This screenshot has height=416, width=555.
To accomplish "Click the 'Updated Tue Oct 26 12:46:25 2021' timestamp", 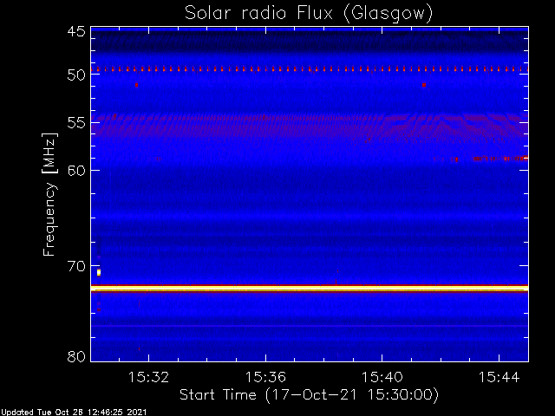I will point(73,413).
